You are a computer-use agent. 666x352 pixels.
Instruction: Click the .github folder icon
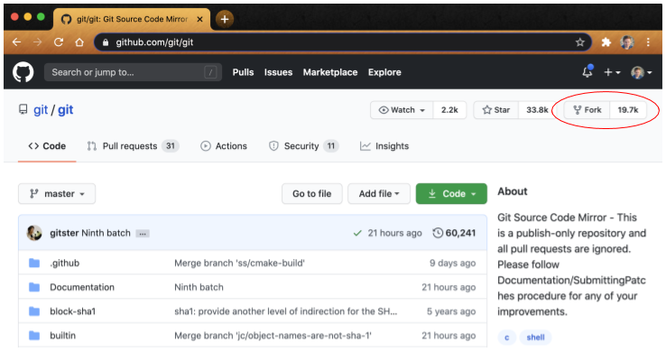pyautogui.click(x=34, y=263)
